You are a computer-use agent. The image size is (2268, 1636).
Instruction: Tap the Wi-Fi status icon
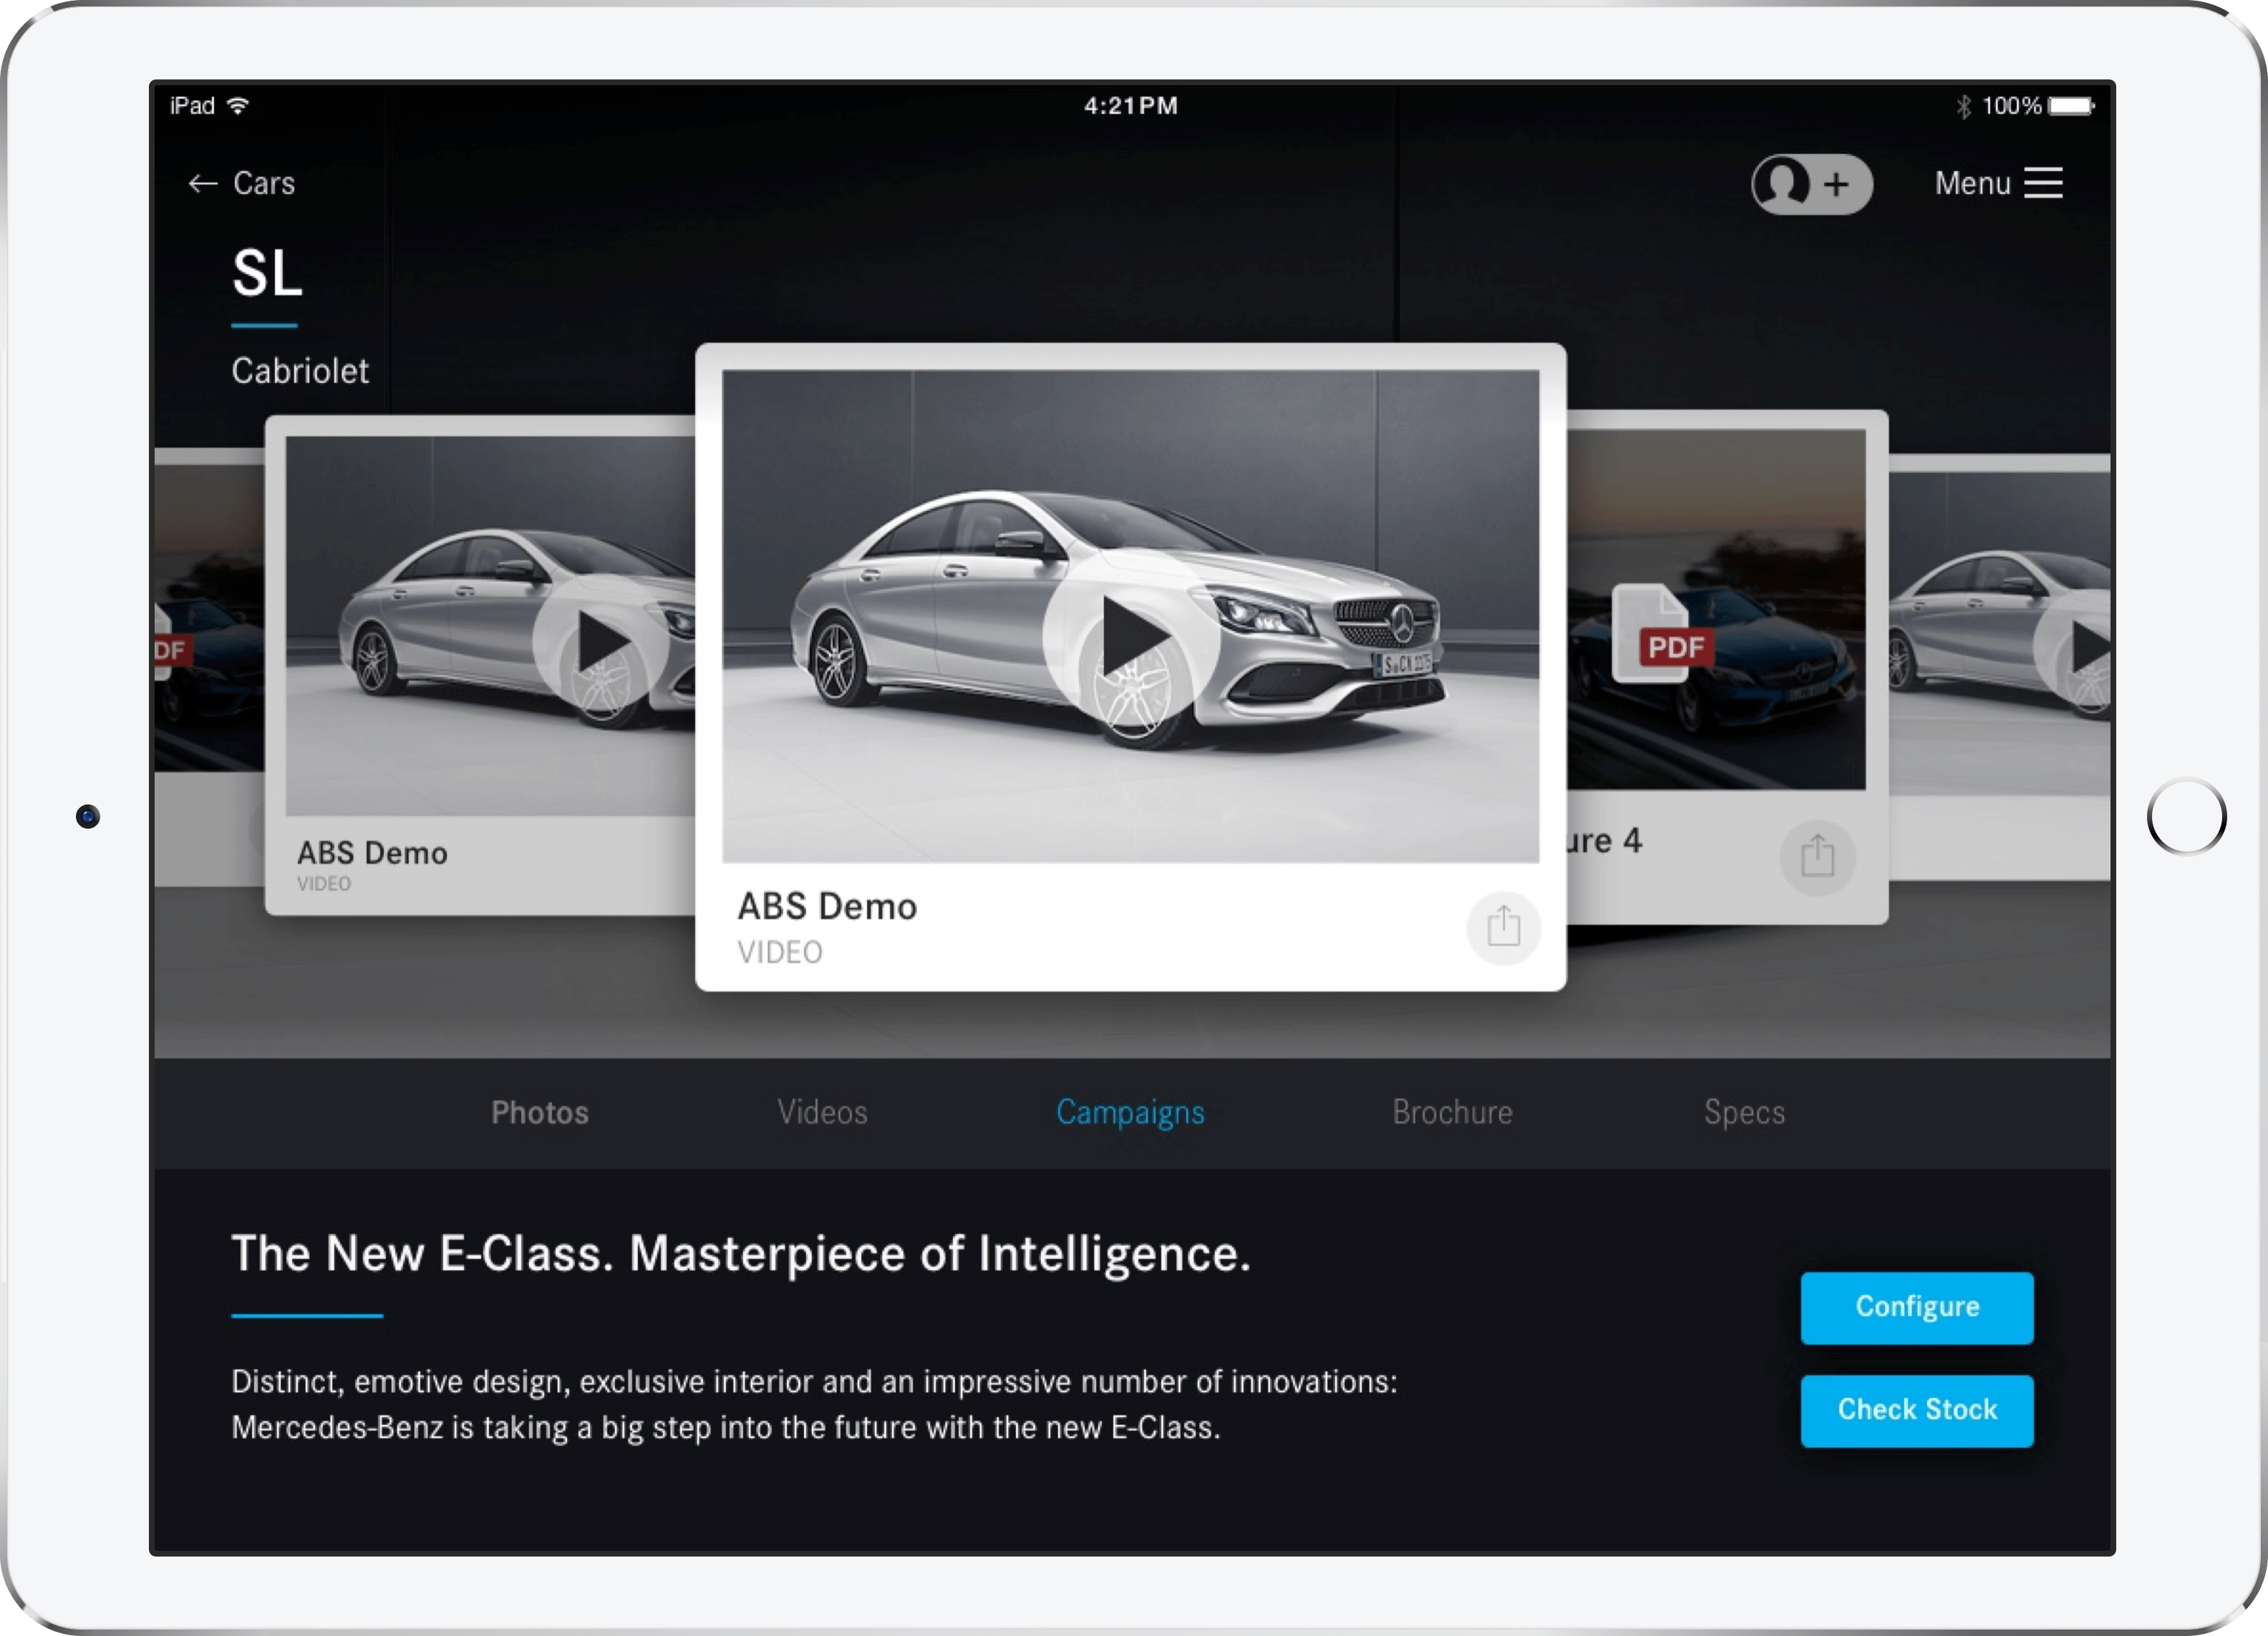[238, 105]
